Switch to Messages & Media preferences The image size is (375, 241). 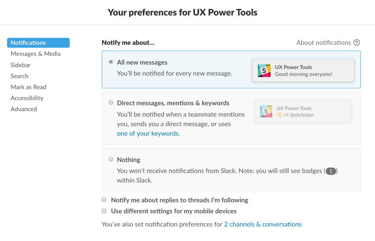point(36,54)
